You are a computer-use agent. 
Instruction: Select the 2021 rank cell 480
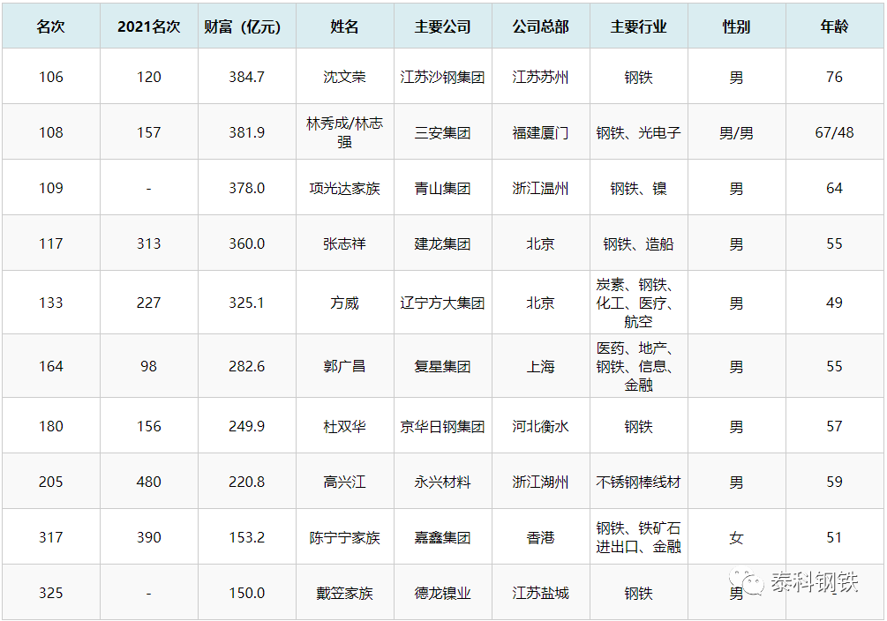click(149, 482)
